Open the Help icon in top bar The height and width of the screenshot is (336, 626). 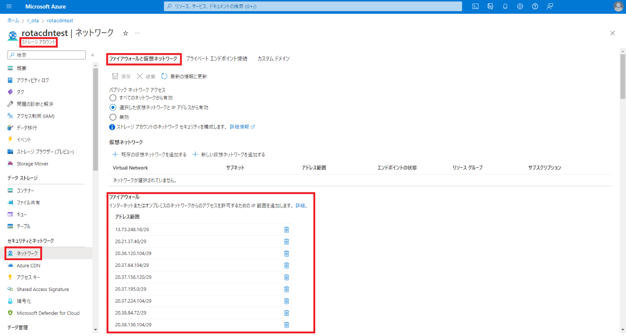[x=535, y=6]
